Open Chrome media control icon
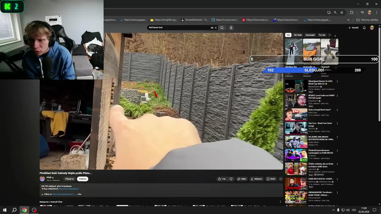This screenshot has height=214, width=381. [362, 12]
